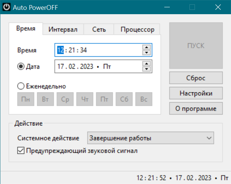
Task: Switch to the Процессор tab
Action: [137, 29]
